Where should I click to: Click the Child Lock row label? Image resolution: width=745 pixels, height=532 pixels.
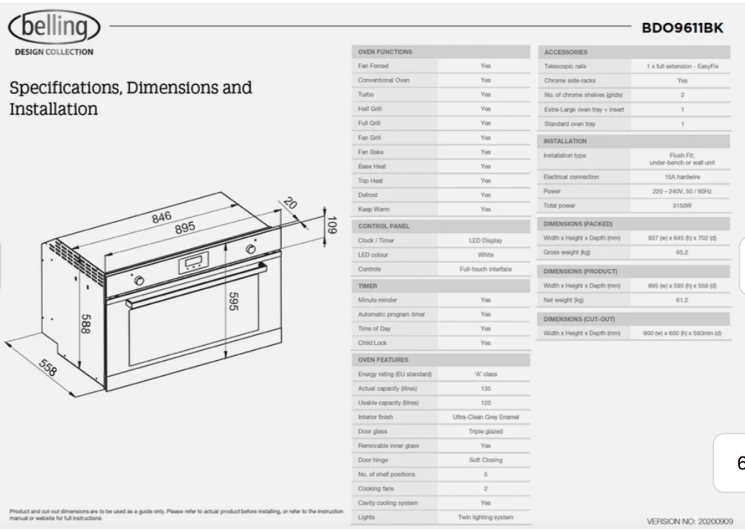tap(372, 342)
